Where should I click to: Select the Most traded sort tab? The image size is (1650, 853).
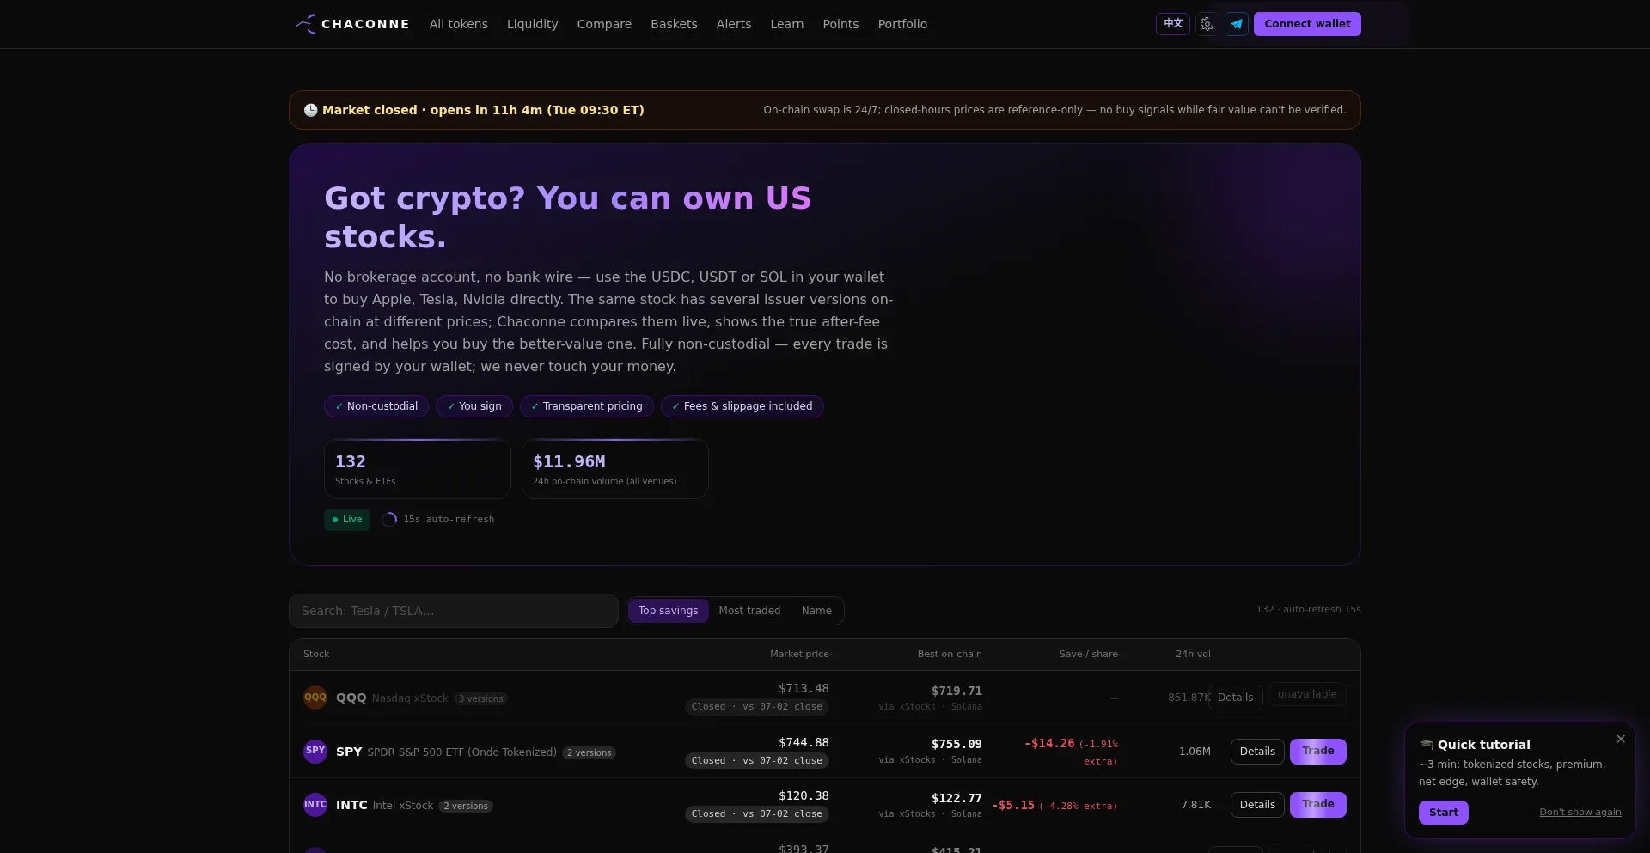749,611
